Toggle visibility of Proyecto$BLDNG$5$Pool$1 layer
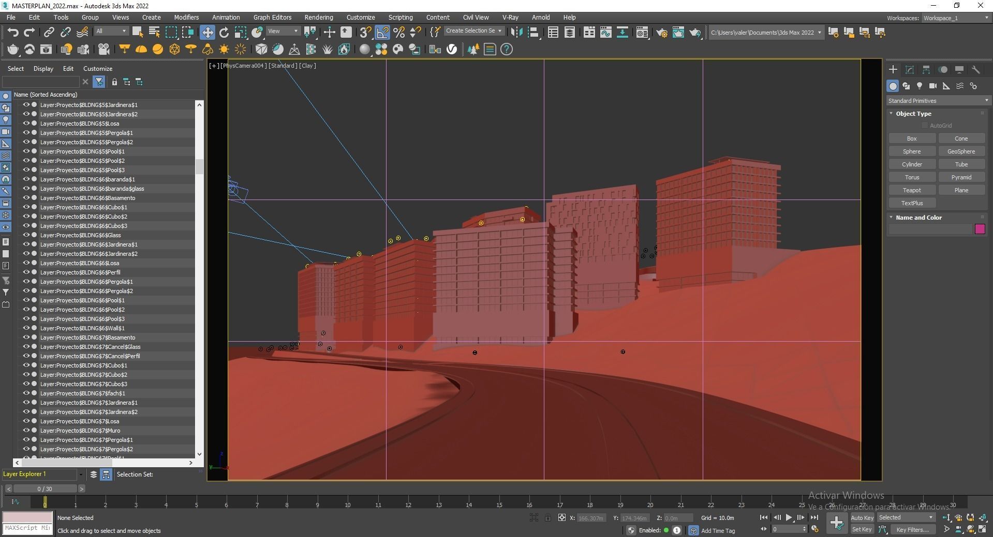 point(26,151)
